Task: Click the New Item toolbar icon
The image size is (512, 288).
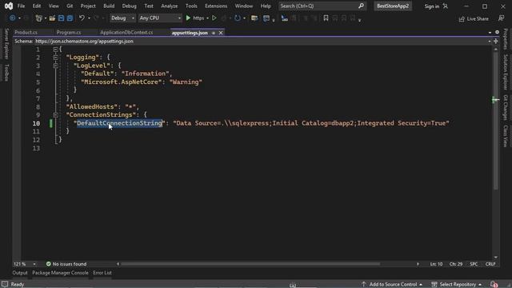Action: pyautogui.click(x=38, y=18)
